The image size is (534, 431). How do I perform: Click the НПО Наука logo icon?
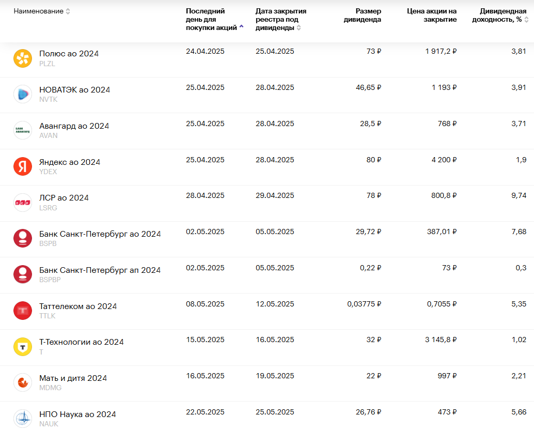click(x=23, y=418)
